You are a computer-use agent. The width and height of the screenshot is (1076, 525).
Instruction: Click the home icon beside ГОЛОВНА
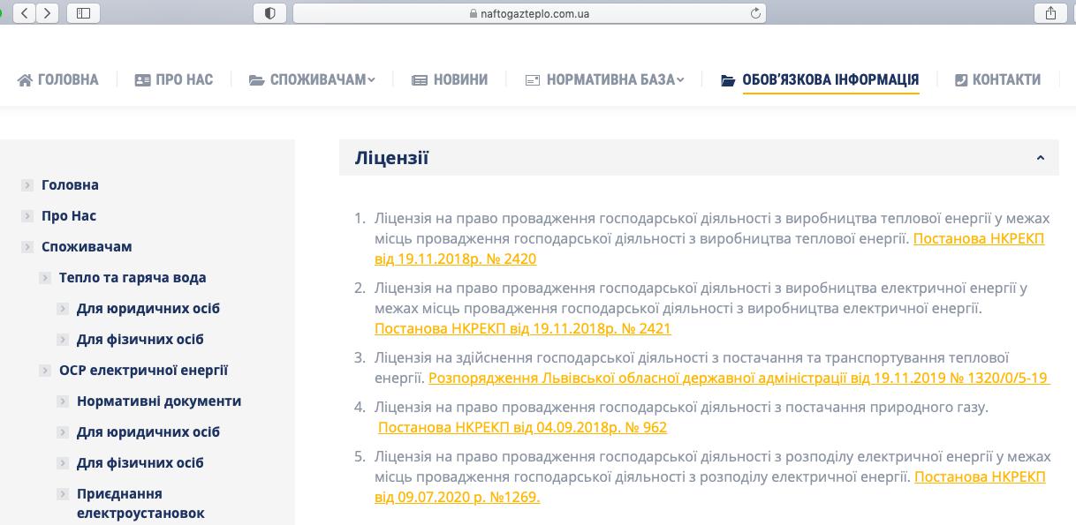tap(25, 80)
